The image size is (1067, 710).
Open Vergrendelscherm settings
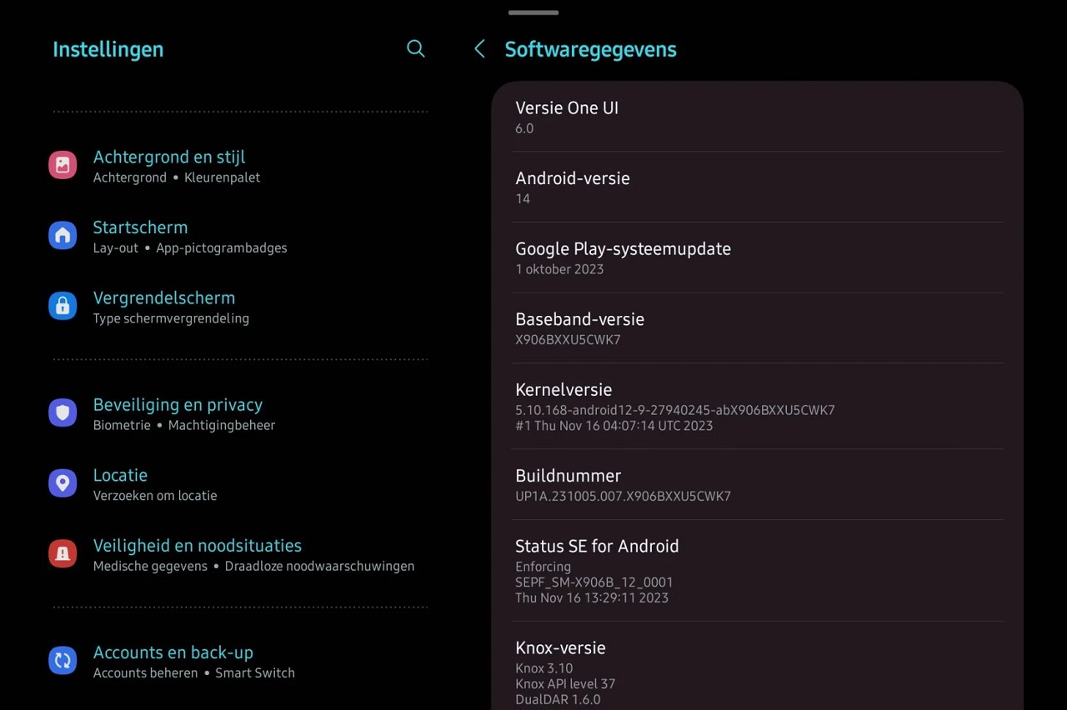(x=240, y=307)
